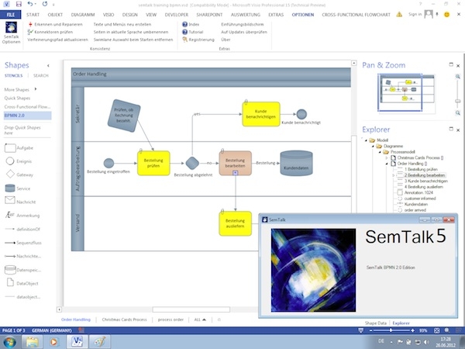Open the Tutorial help item
The image size is (465, 349).
pos(193,32)
